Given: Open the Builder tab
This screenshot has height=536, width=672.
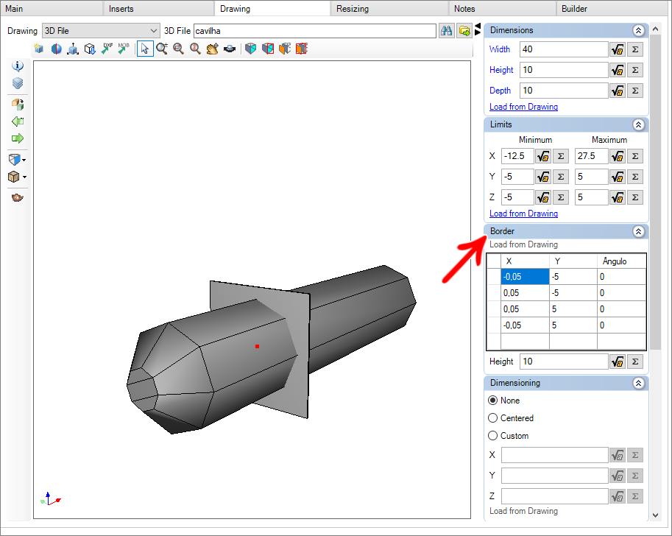Looking at the screenshot, I should pos(613,9).
